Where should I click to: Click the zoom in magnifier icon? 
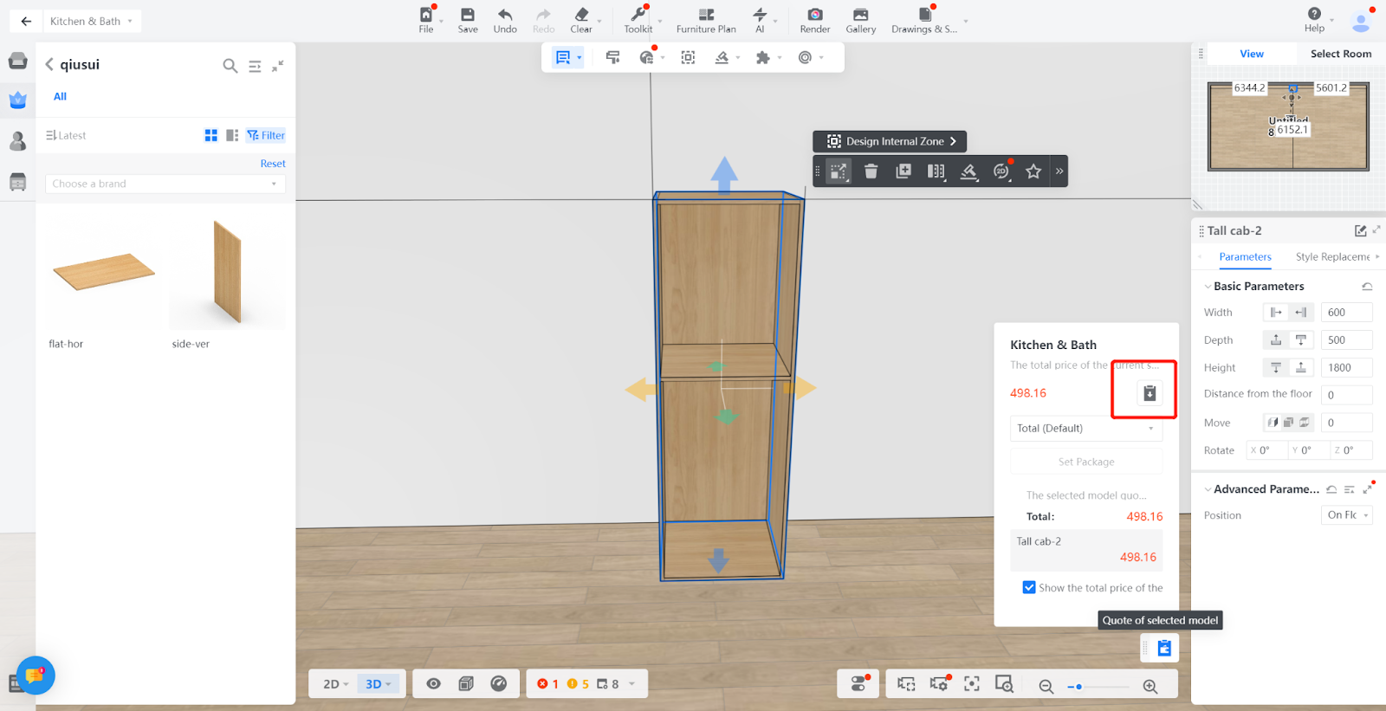coord(1150,686)
